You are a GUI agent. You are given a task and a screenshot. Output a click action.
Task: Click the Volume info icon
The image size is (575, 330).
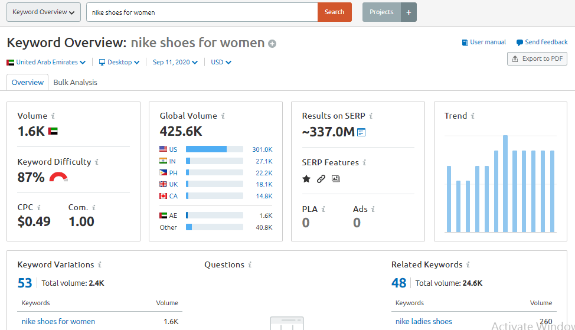53,116
